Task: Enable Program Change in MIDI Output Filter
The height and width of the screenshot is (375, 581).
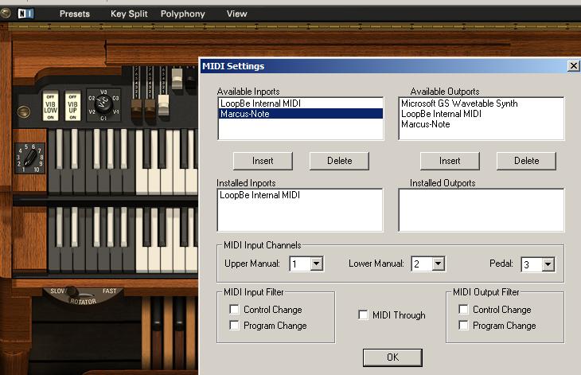Action: [463, 326]
